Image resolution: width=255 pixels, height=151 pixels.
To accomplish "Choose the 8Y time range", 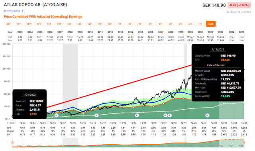I will click(x=130, y=24).
